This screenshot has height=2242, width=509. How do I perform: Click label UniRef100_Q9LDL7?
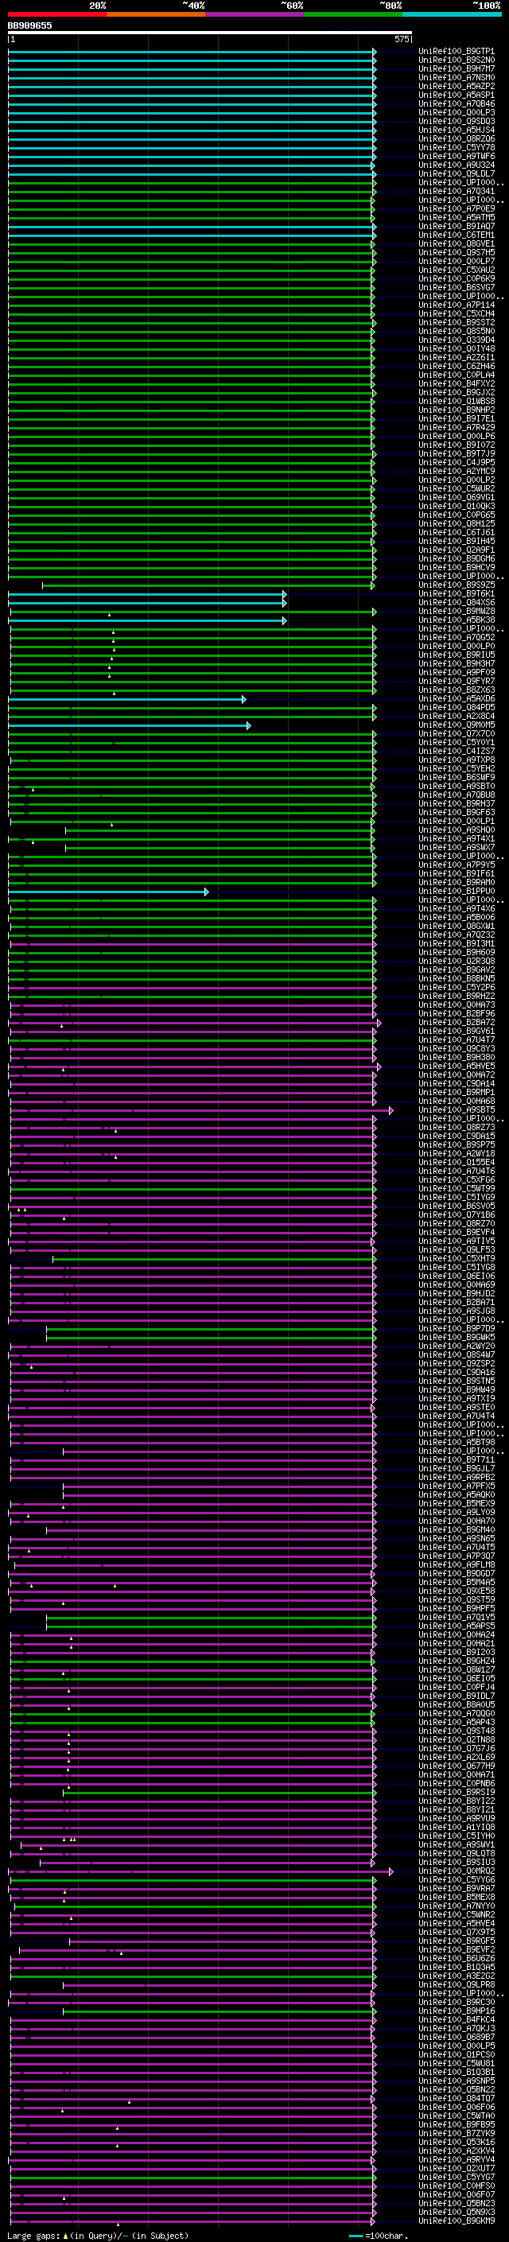click(457, 173)
